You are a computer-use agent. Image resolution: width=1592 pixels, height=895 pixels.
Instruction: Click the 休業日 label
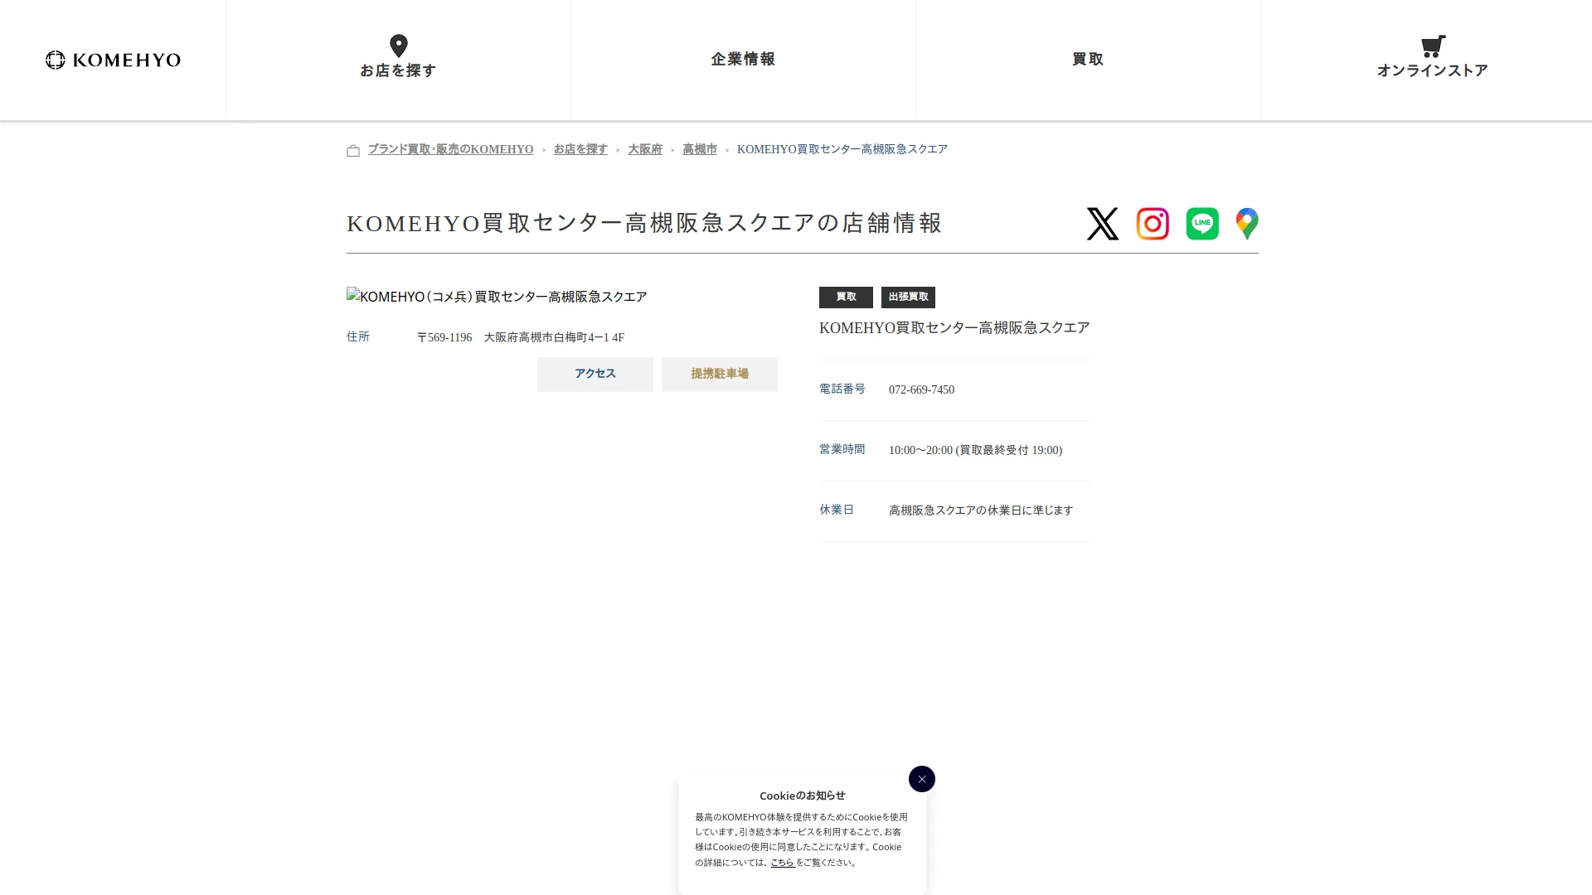pos(837,510)
